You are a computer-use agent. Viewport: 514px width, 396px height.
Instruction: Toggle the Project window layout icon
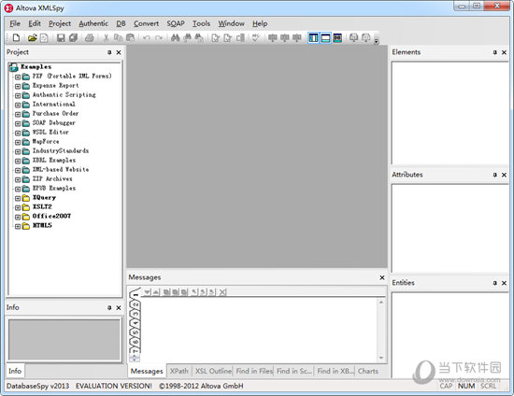[x=313, y=38]
